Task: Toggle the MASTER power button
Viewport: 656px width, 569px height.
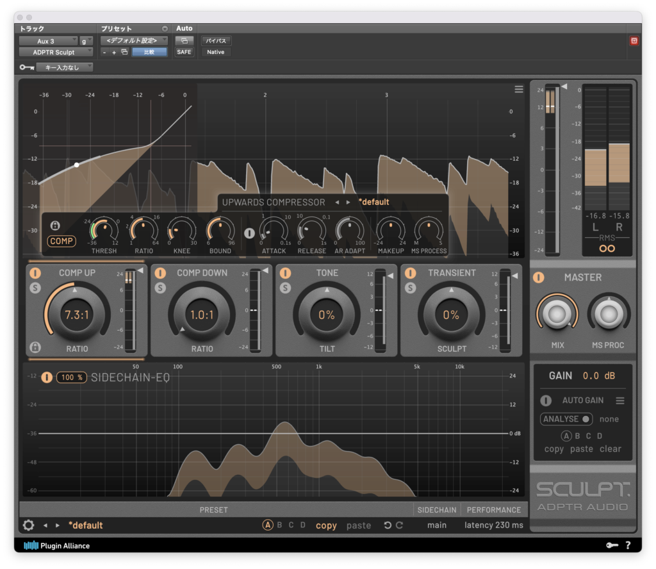Action: (538, 277)
